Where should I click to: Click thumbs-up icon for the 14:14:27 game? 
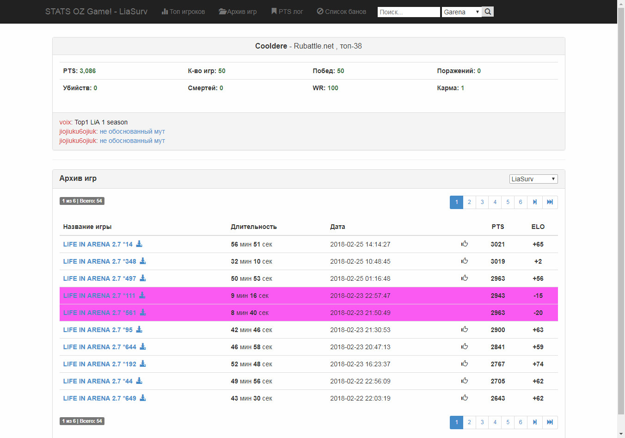click(x=465, y=244)
